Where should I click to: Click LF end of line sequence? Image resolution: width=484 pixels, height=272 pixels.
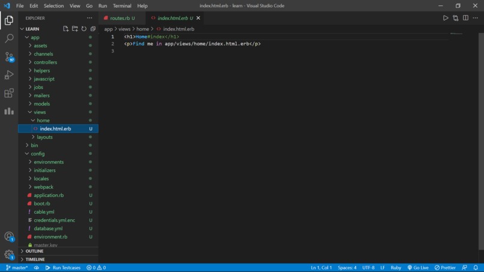(383, 268)
